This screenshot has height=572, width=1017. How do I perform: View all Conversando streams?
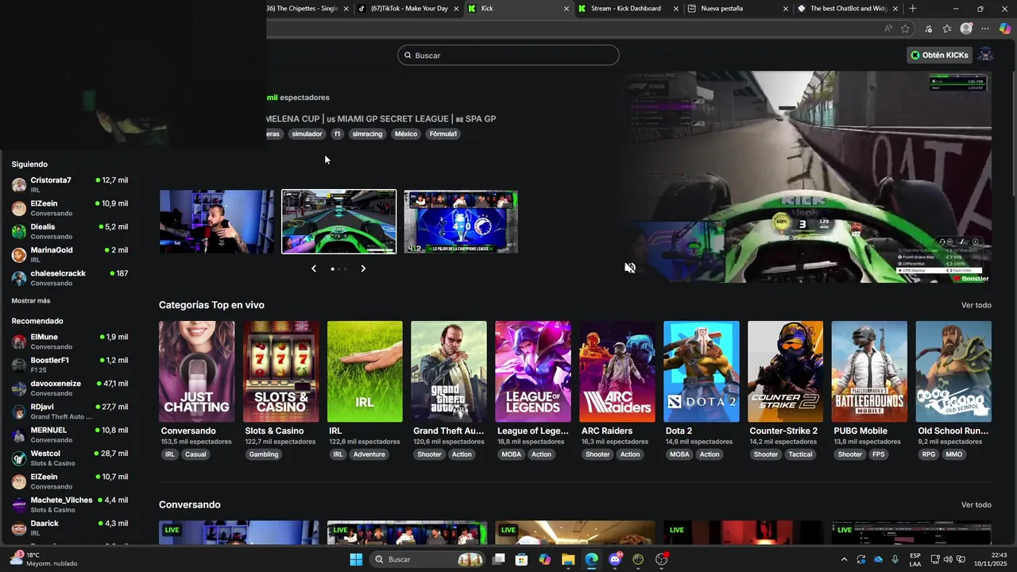click(x=976, y=504)
